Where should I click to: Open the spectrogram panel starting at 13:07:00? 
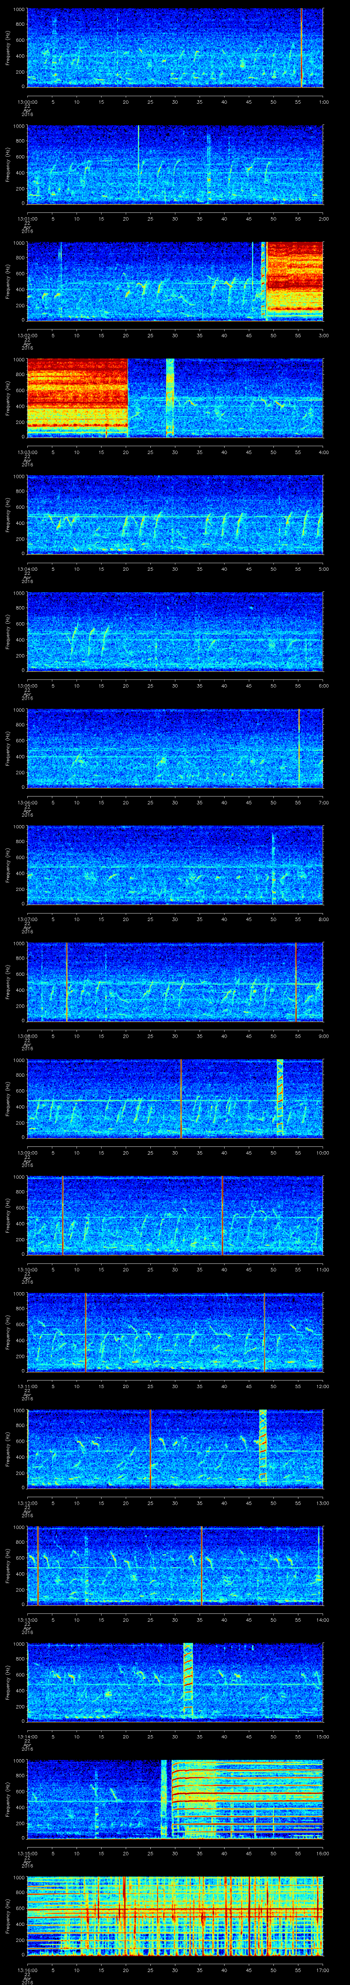175,865
